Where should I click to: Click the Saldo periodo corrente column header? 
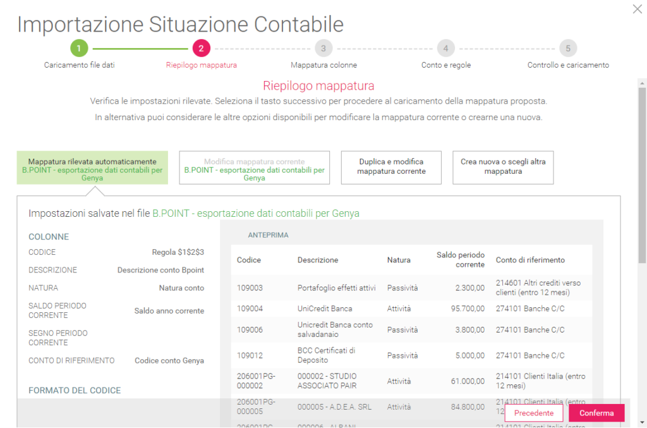[461, 260]
